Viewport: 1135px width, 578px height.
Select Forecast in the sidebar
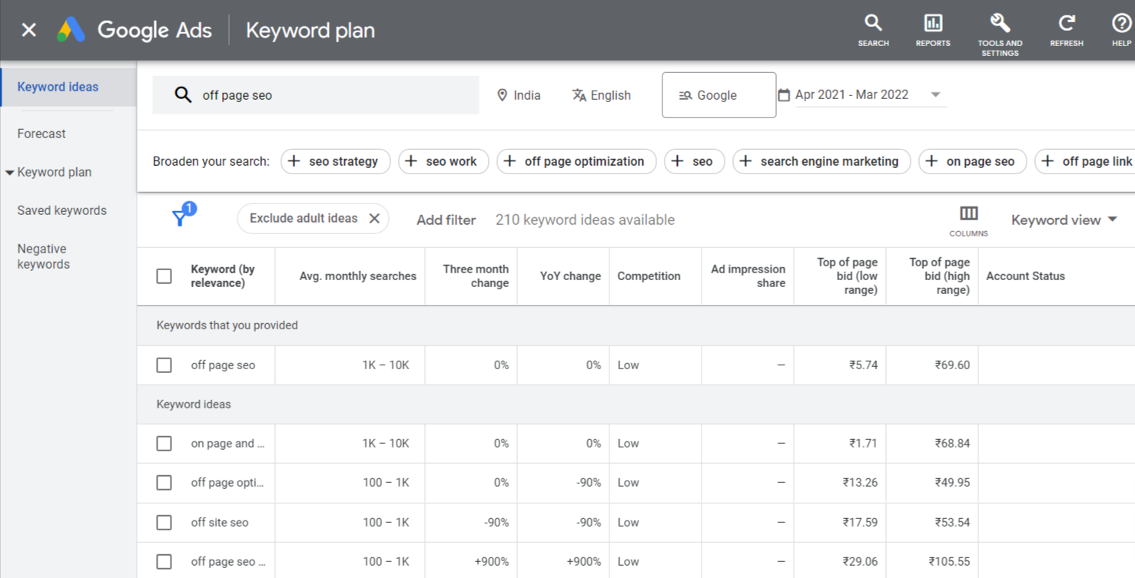click(41, 134)
